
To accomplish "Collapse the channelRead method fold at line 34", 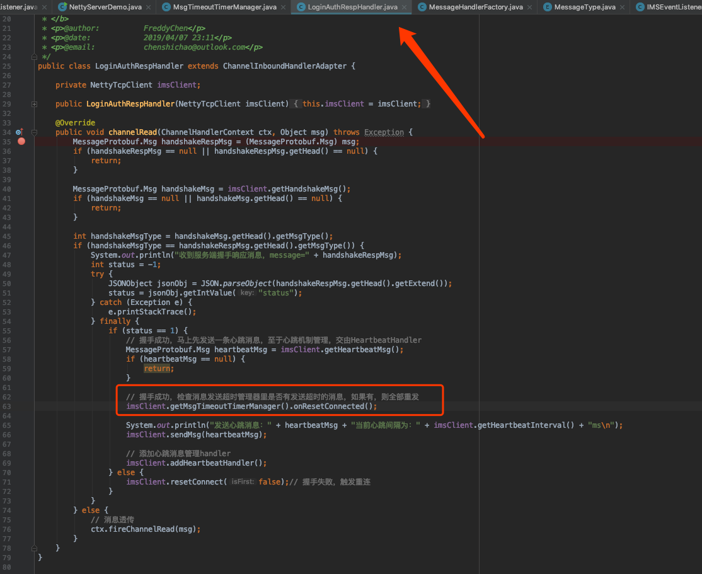I will pos(34,132).
